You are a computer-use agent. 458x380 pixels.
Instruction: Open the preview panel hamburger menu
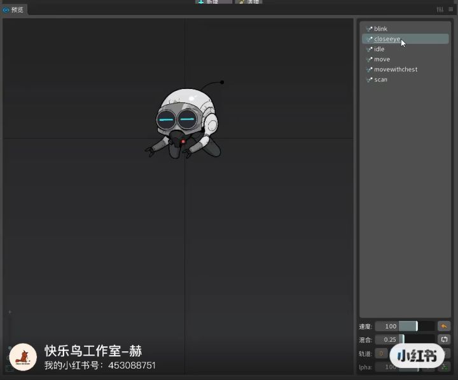[x=451, y=10]
